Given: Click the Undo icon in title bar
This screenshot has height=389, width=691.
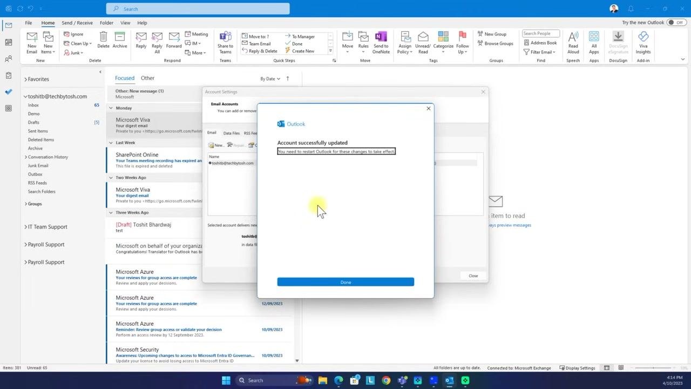Looking at the screenshot, I should [31, 9].
